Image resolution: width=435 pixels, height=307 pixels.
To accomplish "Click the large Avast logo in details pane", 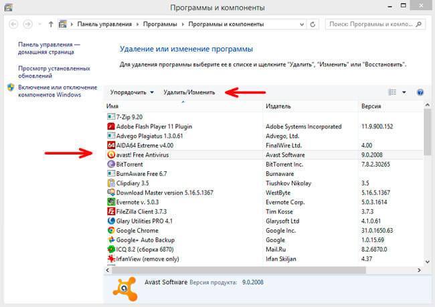I will click(x=125, y=289).
